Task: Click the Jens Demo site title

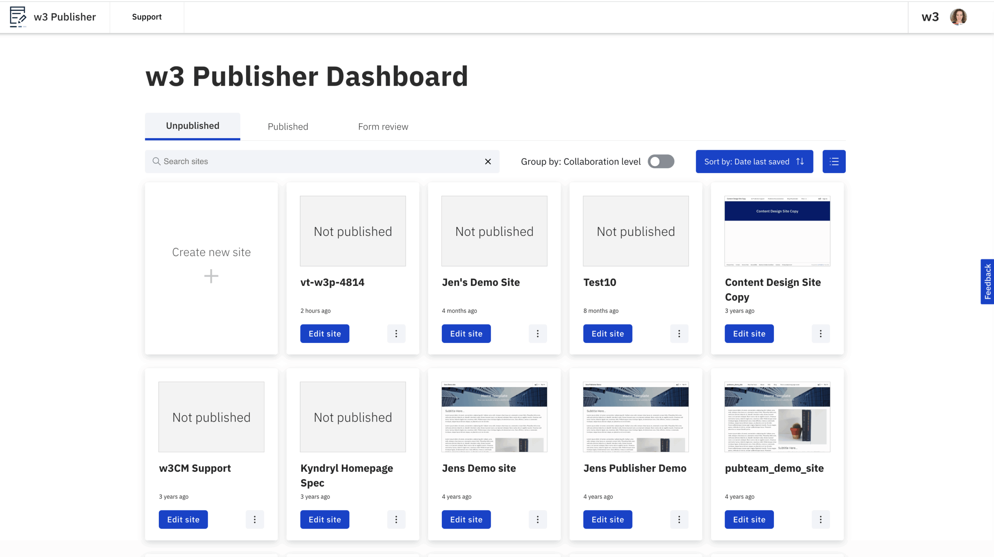Action: point(479,468)
